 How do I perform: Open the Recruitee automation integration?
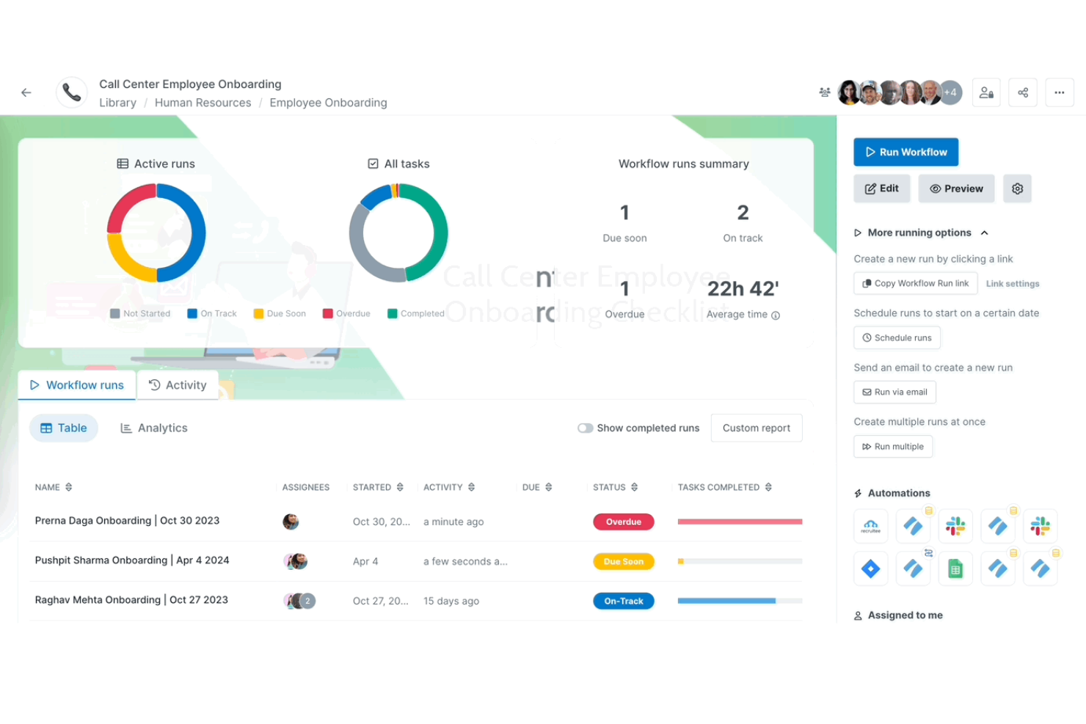870,526
